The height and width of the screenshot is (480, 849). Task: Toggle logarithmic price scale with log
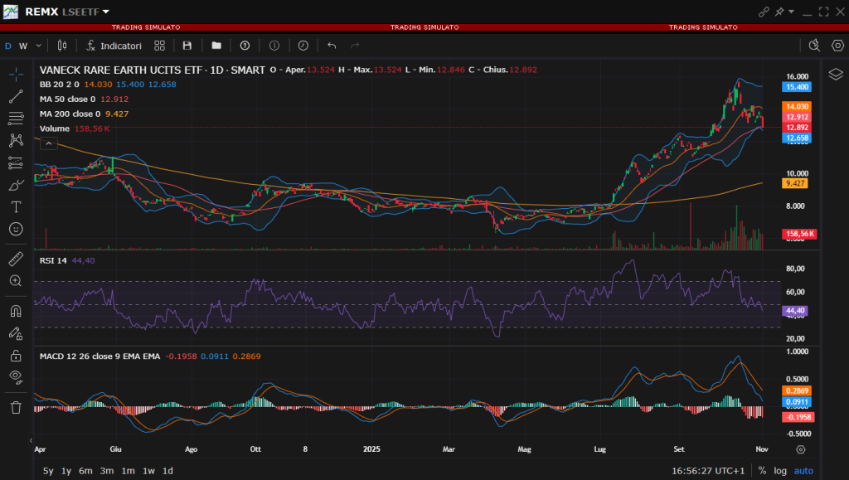click(x=779, y=470)
